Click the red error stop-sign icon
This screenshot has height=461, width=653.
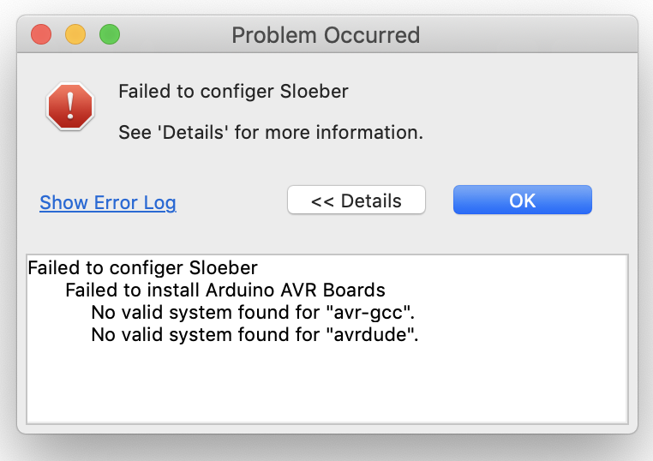pos(70,106)
